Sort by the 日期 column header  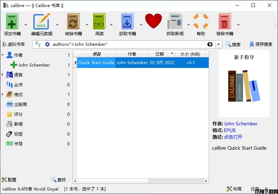(162, 54)
